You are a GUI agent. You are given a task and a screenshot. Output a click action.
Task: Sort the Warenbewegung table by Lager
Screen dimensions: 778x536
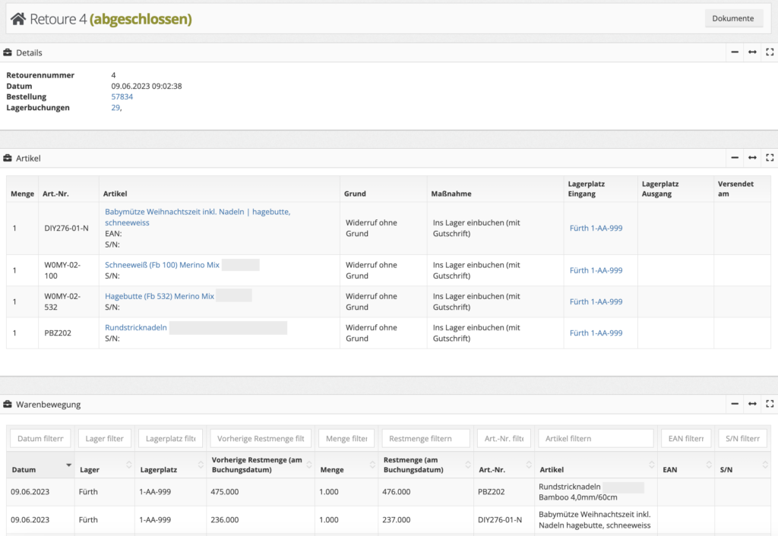point(129,465)
